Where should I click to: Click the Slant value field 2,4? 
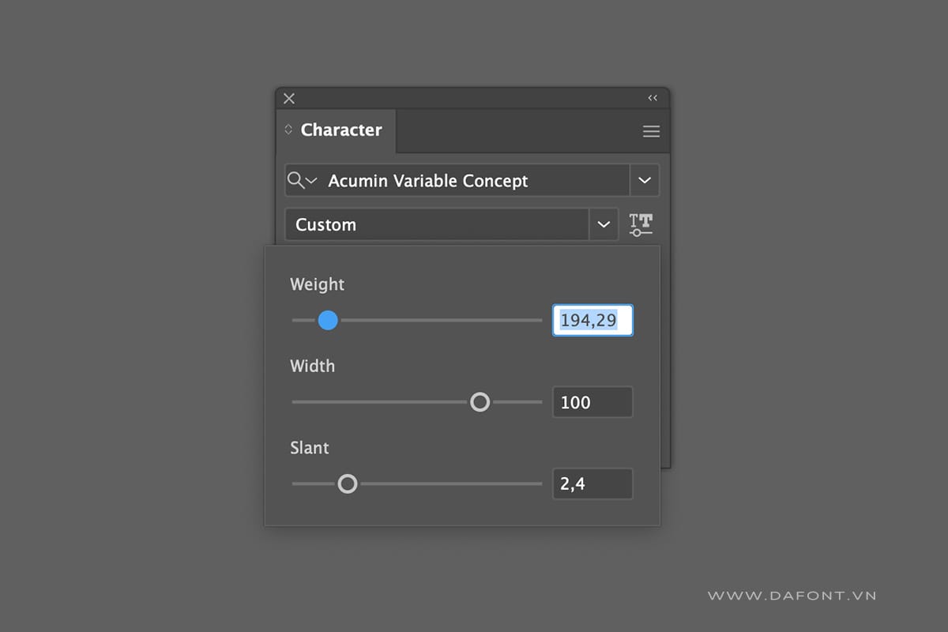(x=592, y=483)
